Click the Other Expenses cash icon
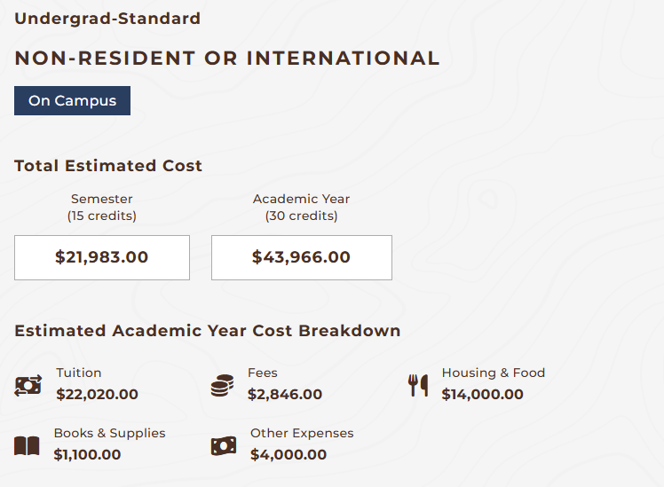This screenshot has width=664, height=487. pyautogui.click(x=224, y=445)
